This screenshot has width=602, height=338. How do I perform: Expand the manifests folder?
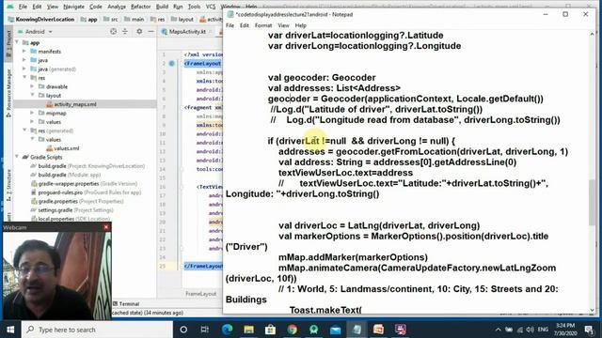[x=24, y=51]
